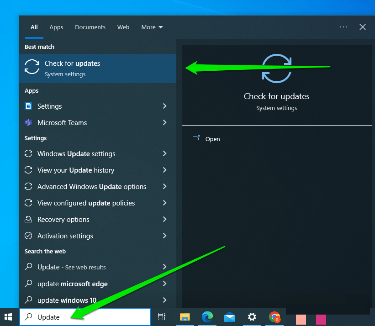This screenshot has height=326, width=375.
Task: Switch to the Apps search tab
Action: point(56,27)
